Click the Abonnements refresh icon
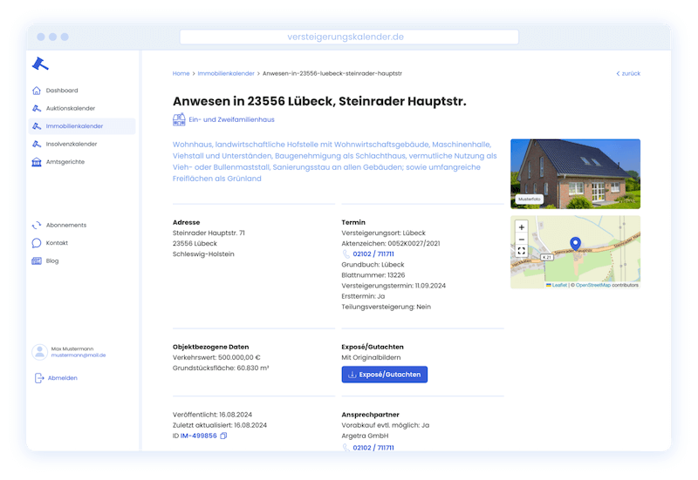Screen dimensions: 698x480 coord(37,225)
